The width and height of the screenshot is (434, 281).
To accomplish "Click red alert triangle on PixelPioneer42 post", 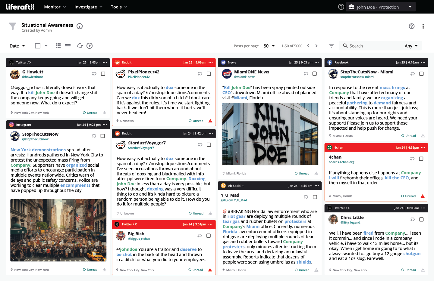I will click(210, 121).
